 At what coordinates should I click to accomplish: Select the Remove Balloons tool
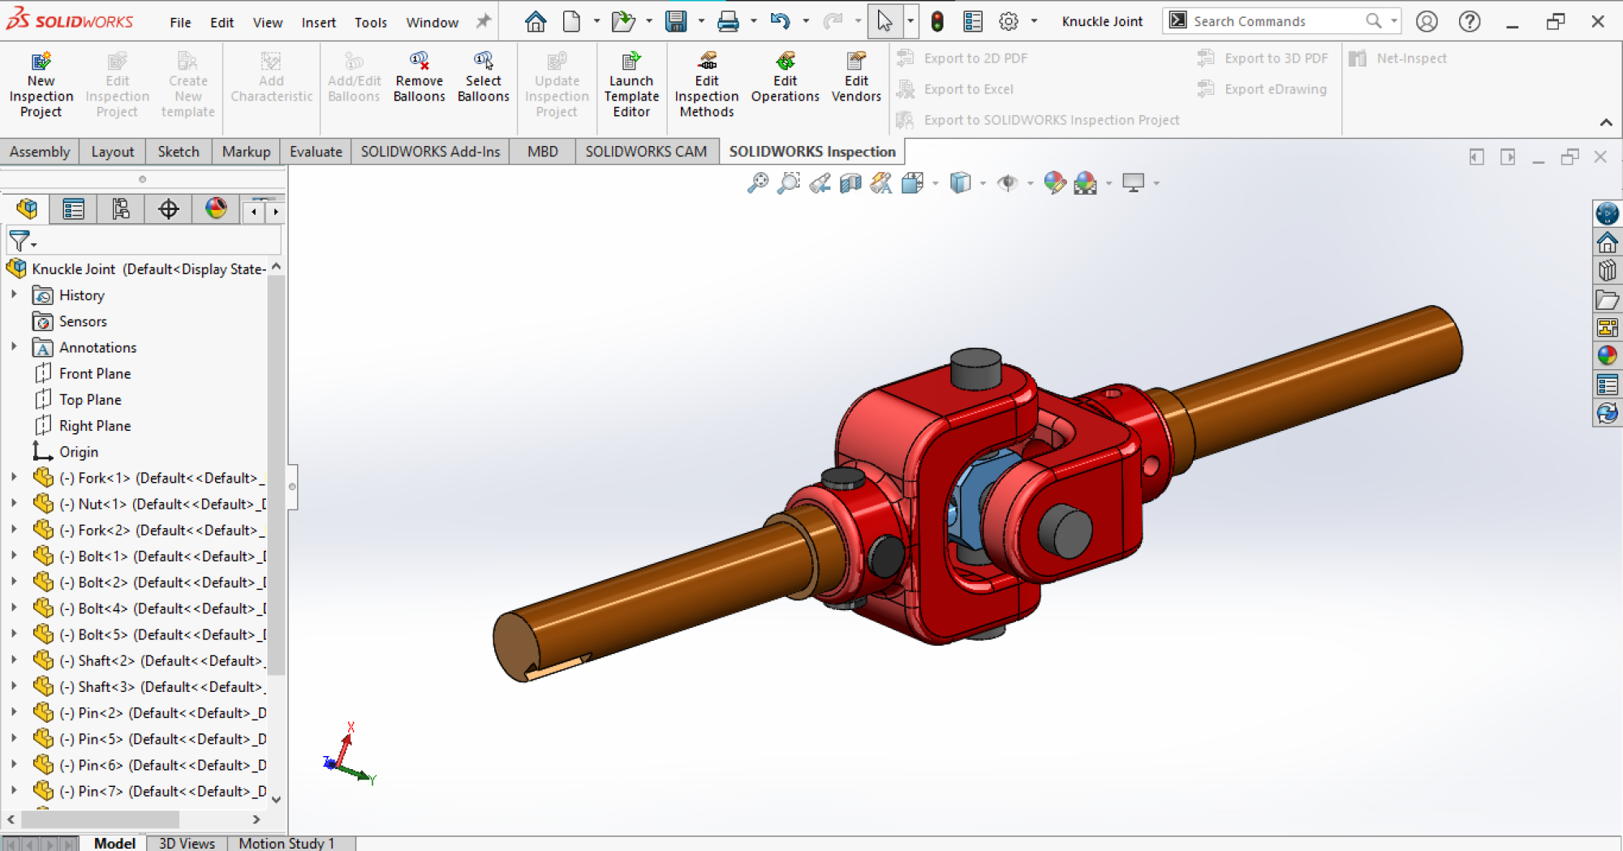(419, 75)
